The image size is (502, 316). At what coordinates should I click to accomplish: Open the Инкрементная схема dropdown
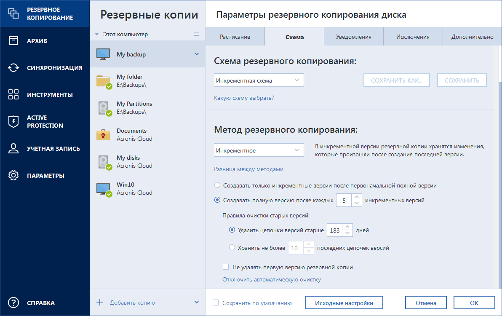[x=259, y=80]
